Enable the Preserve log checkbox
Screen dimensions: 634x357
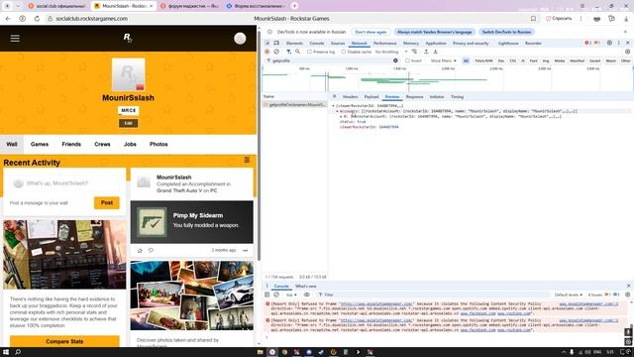point(309,52)
